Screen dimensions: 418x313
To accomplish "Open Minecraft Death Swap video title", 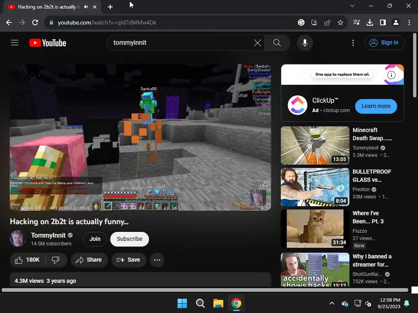I will pos(372,134).
